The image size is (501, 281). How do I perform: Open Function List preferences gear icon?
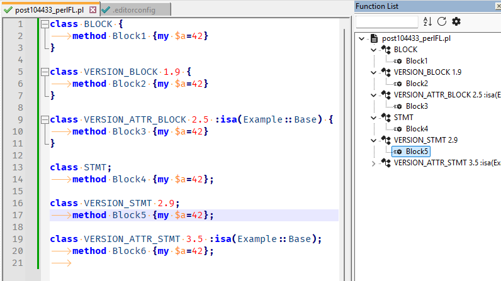[x=456, y=21]
